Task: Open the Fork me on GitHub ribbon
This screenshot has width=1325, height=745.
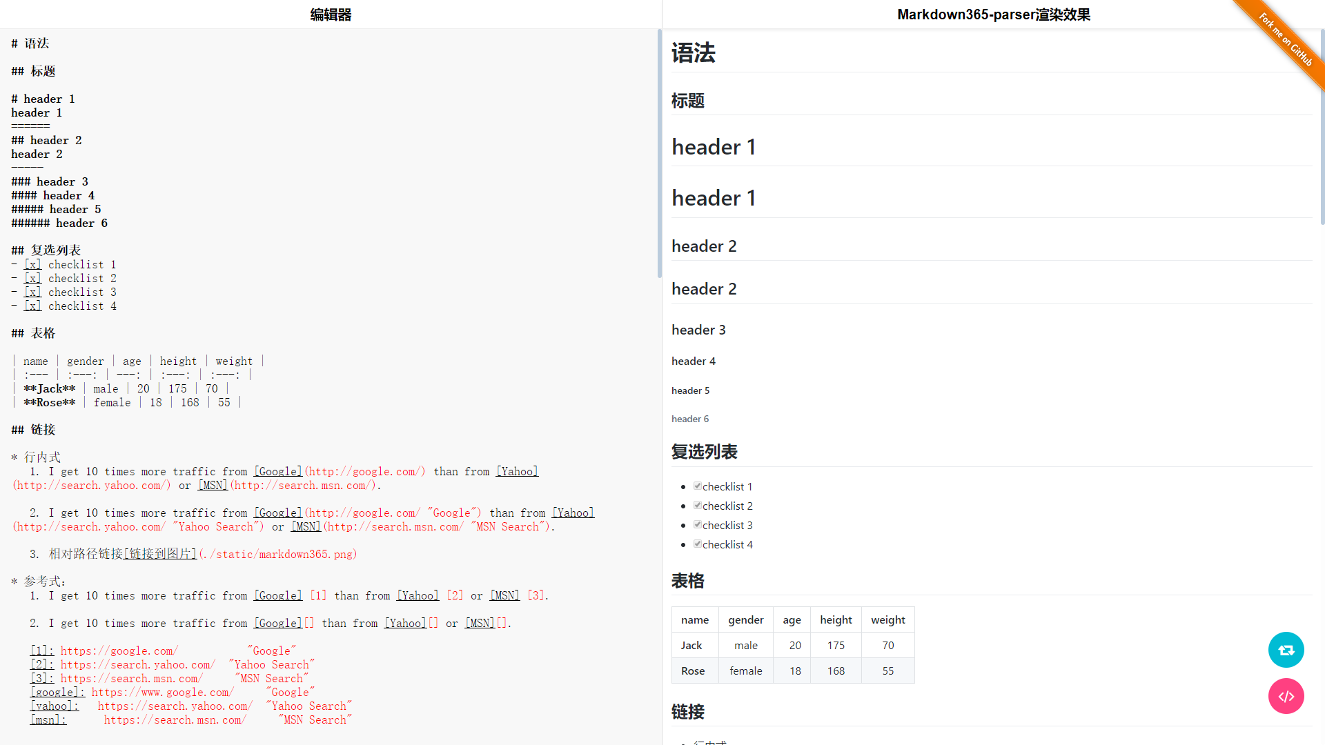Action: point(1286,40)
